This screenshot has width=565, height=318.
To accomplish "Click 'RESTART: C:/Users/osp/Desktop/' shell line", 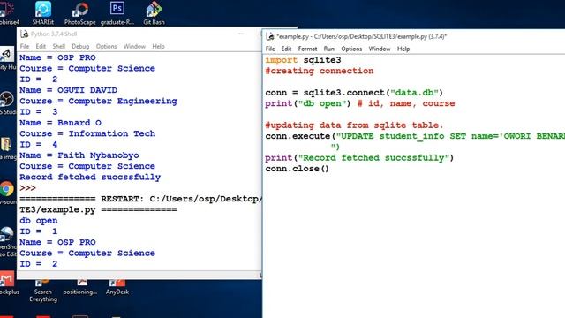I will tap(181, 199).
